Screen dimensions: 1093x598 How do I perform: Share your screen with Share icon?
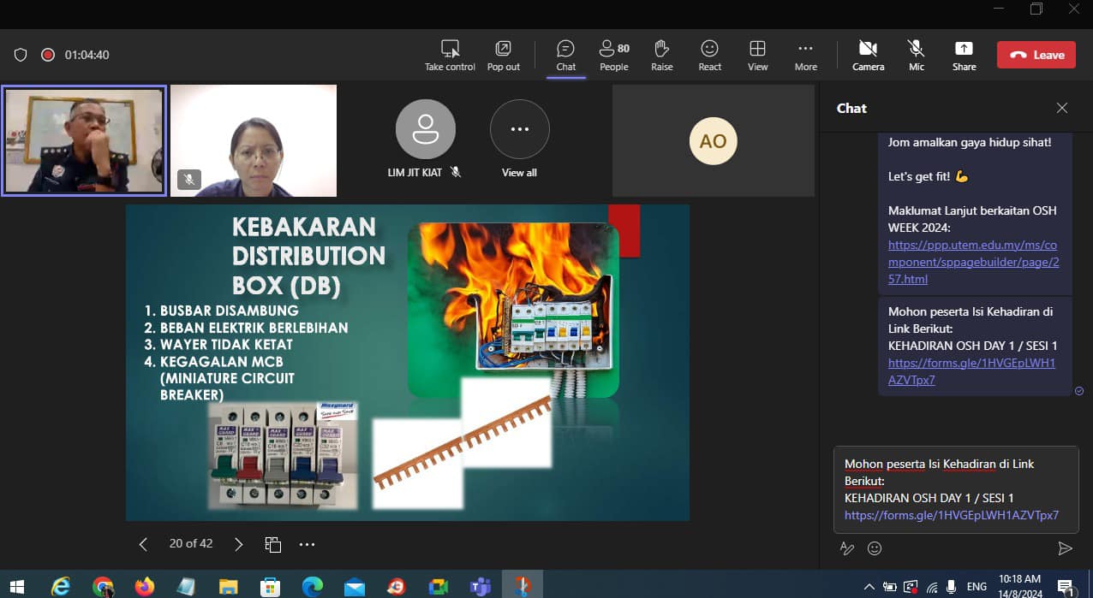964,55
